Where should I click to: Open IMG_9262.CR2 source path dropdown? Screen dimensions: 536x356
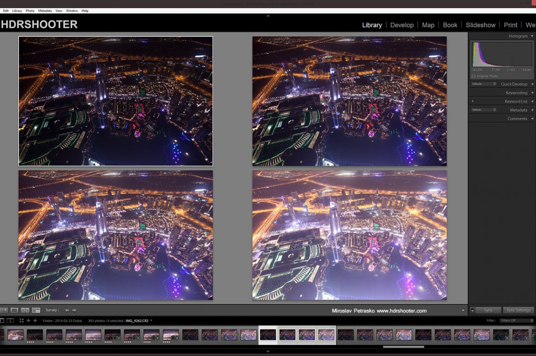(151, 321)
